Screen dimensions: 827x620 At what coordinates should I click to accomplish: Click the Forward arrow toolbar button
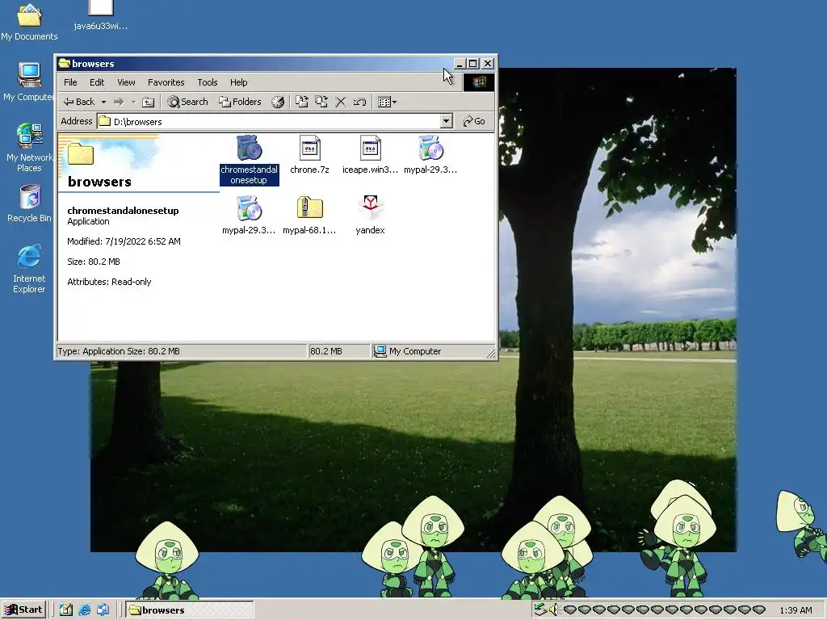coord(119,102)
